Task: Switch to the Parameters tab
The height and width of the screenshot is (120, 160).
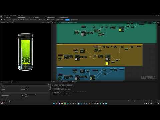Action: (x=14, y=82)
